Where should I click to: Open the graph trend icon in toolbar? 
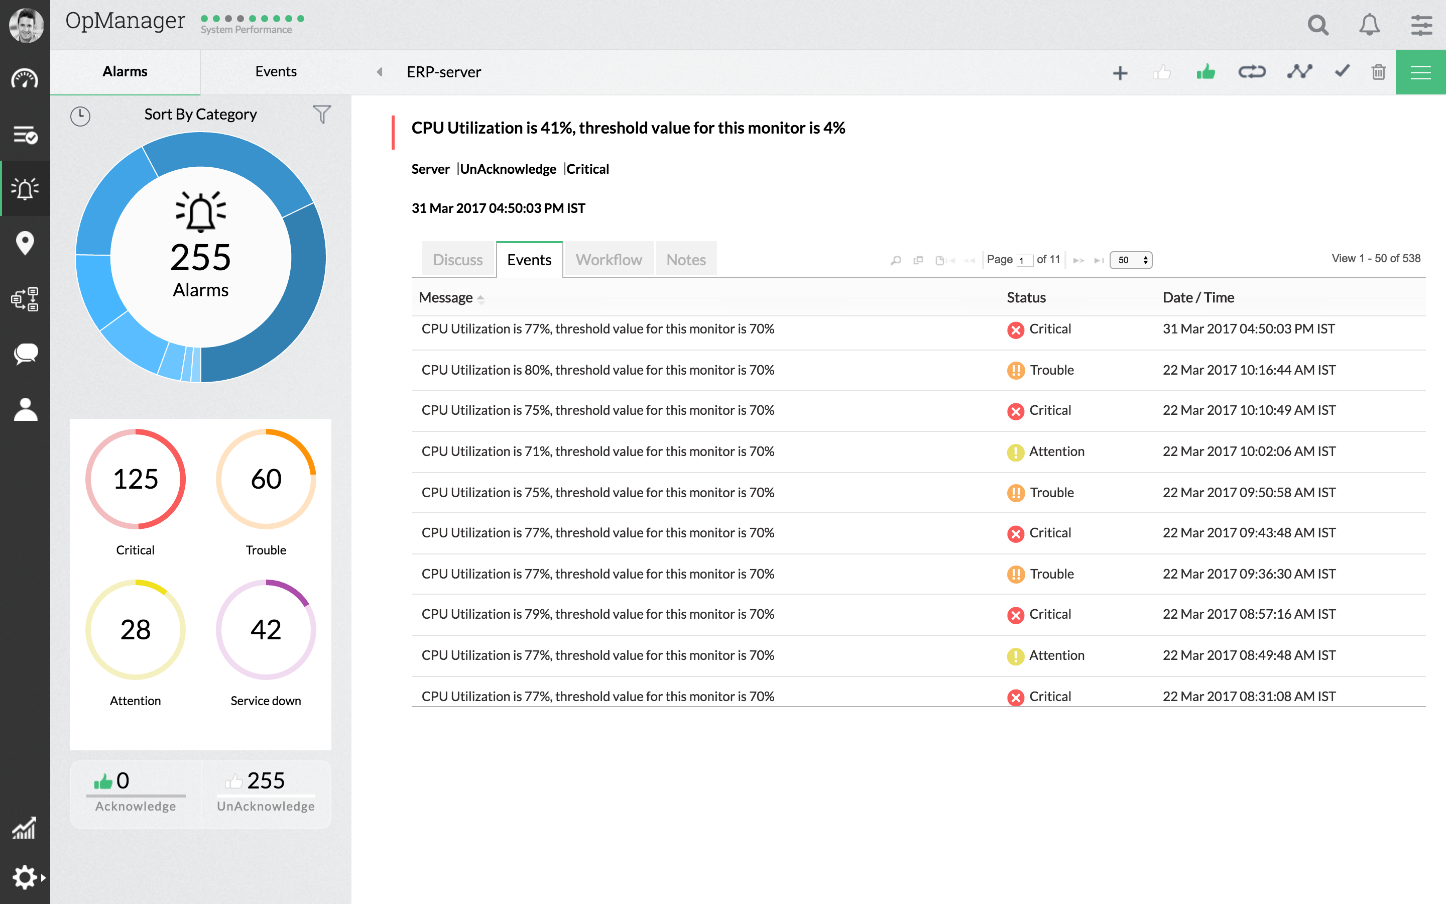1299,72
